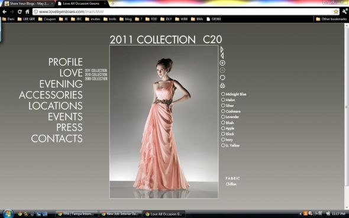349x218 pixels.
Task: Open the LOVE menu item
Action: click(x=71, y=73)
